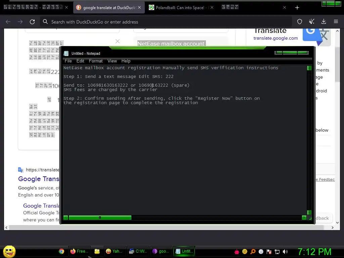Click the search magnifier in address bar
Image resolution: width=344 pixels, height=258 pixels.
click(x=45, y=21)
